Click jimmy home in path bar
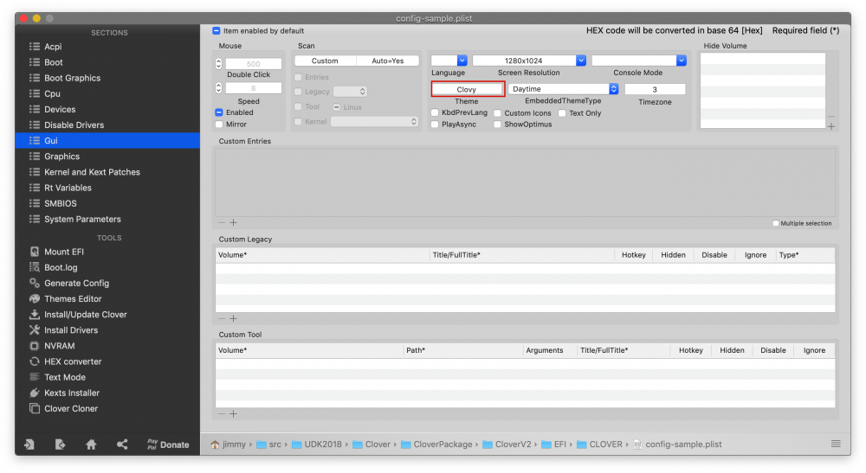This screenshot has width=866, height=473. point(228,444)
